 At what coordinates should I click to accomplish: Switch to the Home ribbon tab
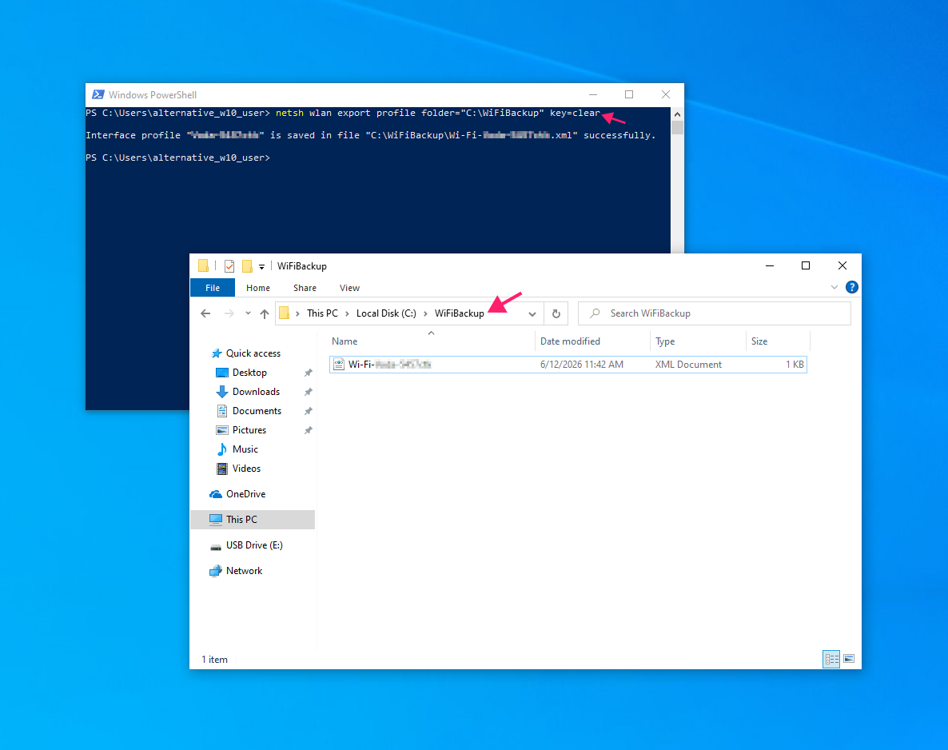[258, 288]
